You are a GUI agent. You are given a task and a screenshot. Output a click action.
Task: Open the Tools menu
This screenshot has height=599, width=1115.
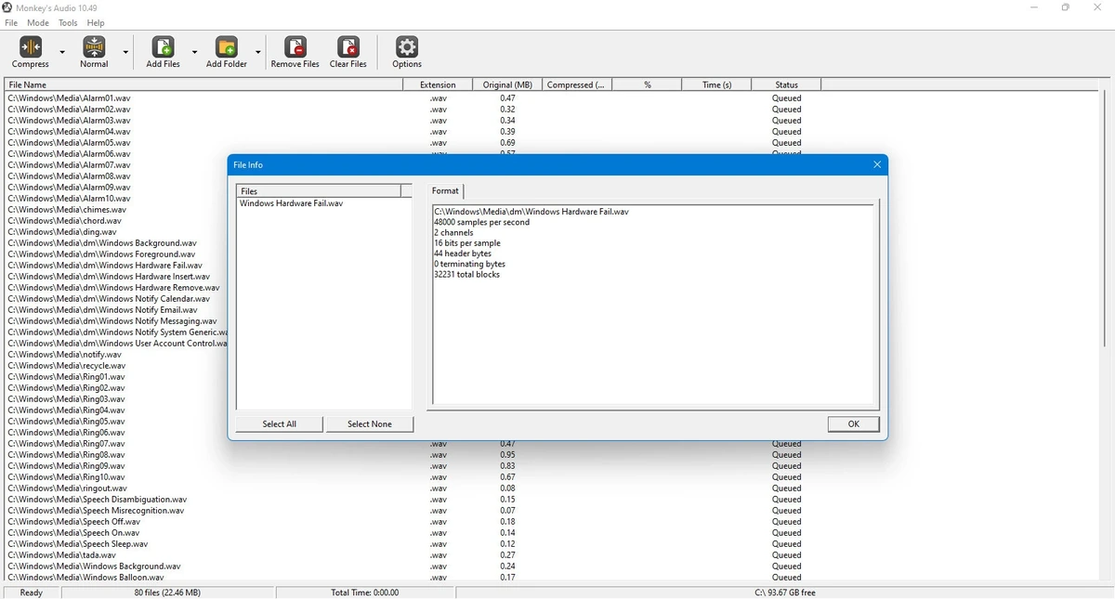click(68, 22)
